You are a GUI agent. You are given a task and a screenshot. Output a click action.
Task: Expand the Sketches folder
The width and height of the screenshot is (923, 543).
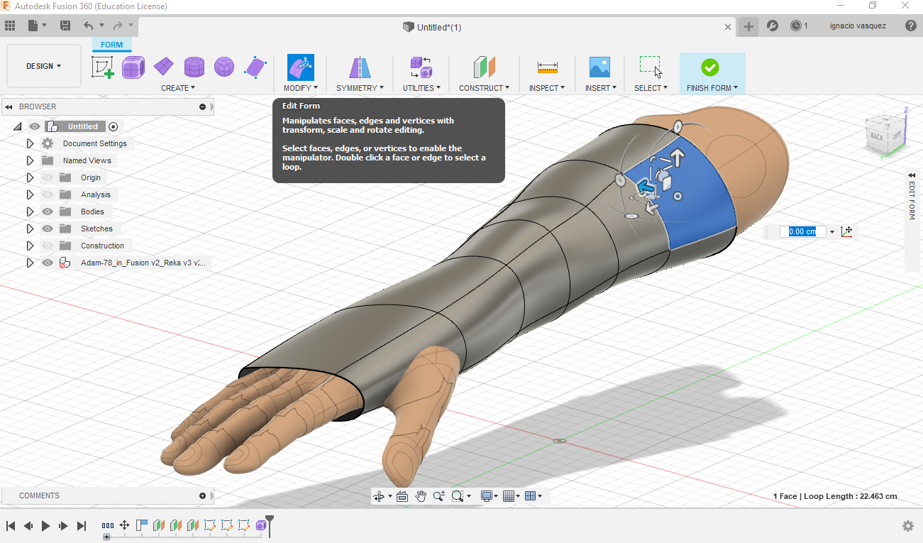[30, 229]
